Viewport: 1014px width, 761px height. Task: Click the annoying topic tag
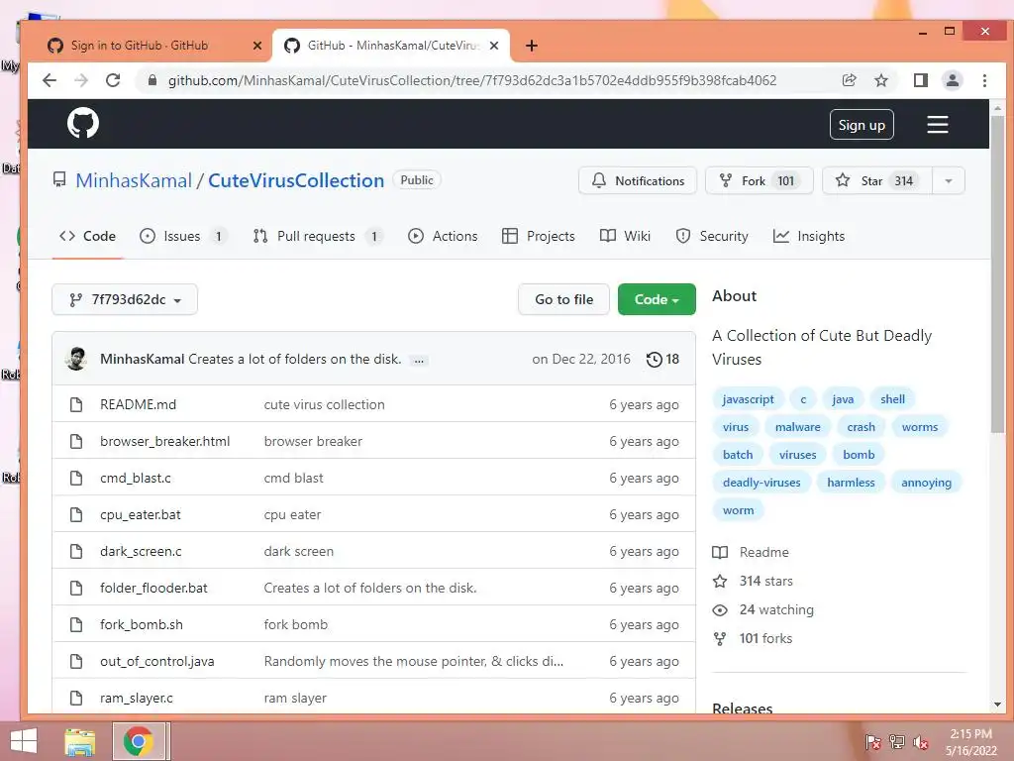click(x=926, y=483)
